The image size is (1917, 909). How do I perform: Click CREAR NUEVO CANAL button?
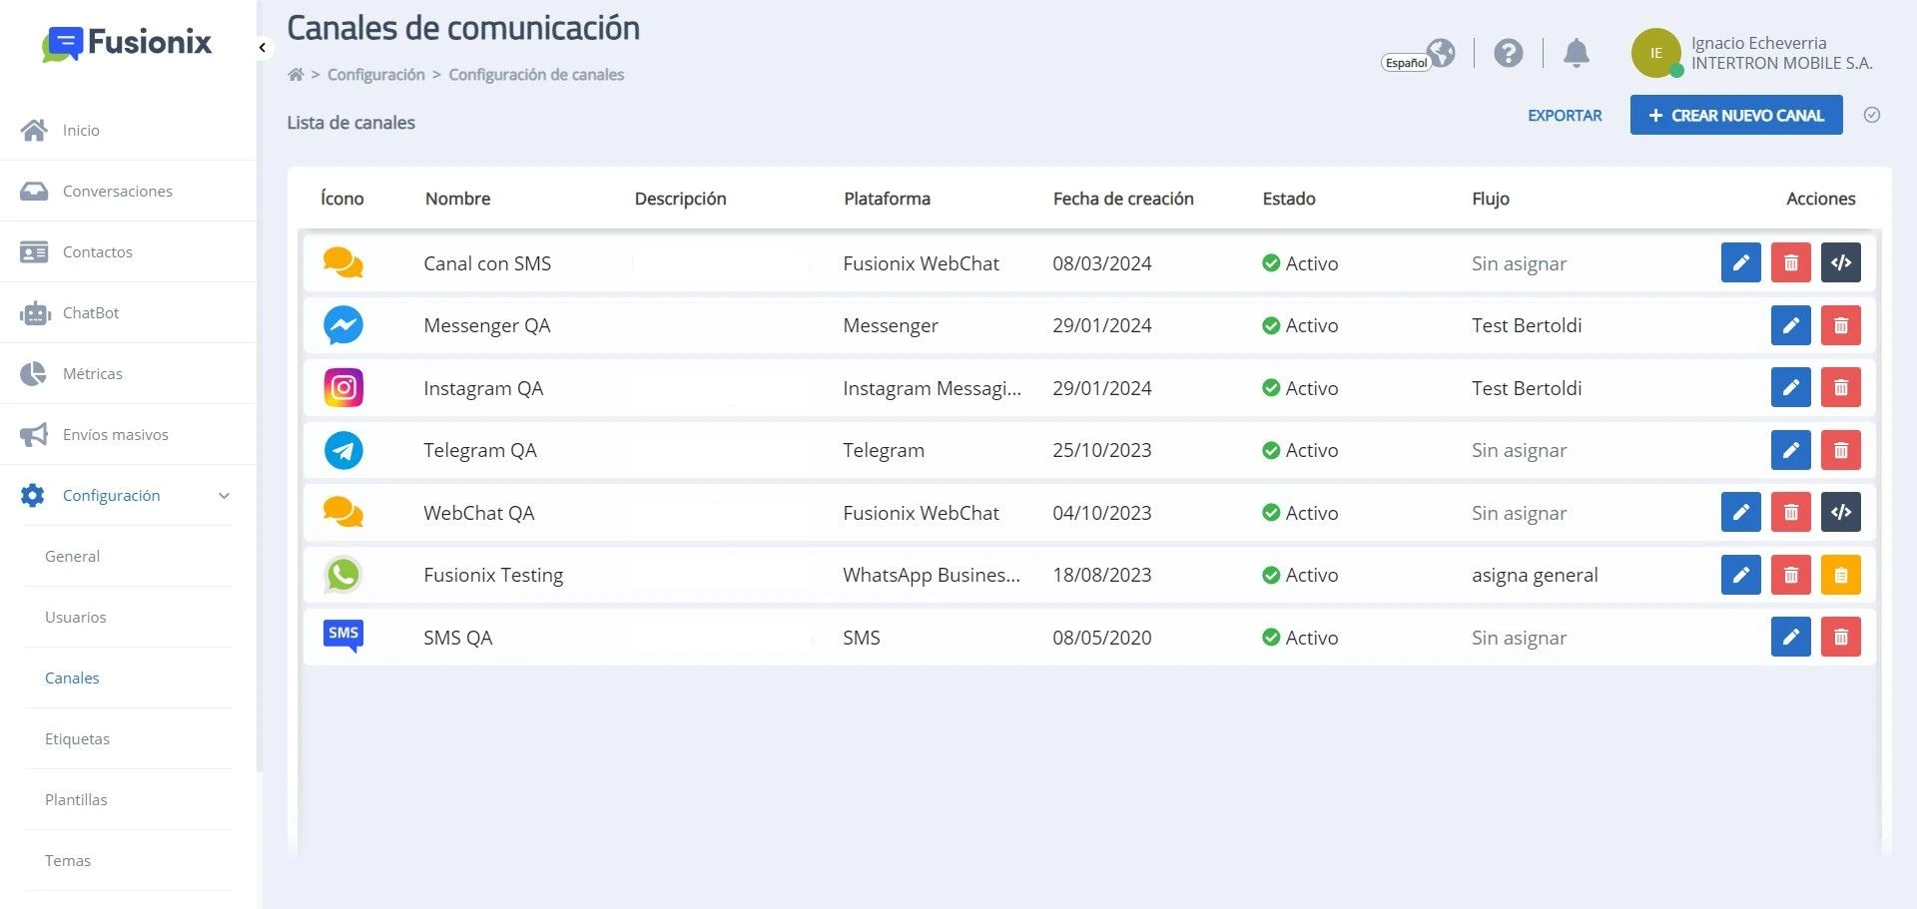(1736, 115)
